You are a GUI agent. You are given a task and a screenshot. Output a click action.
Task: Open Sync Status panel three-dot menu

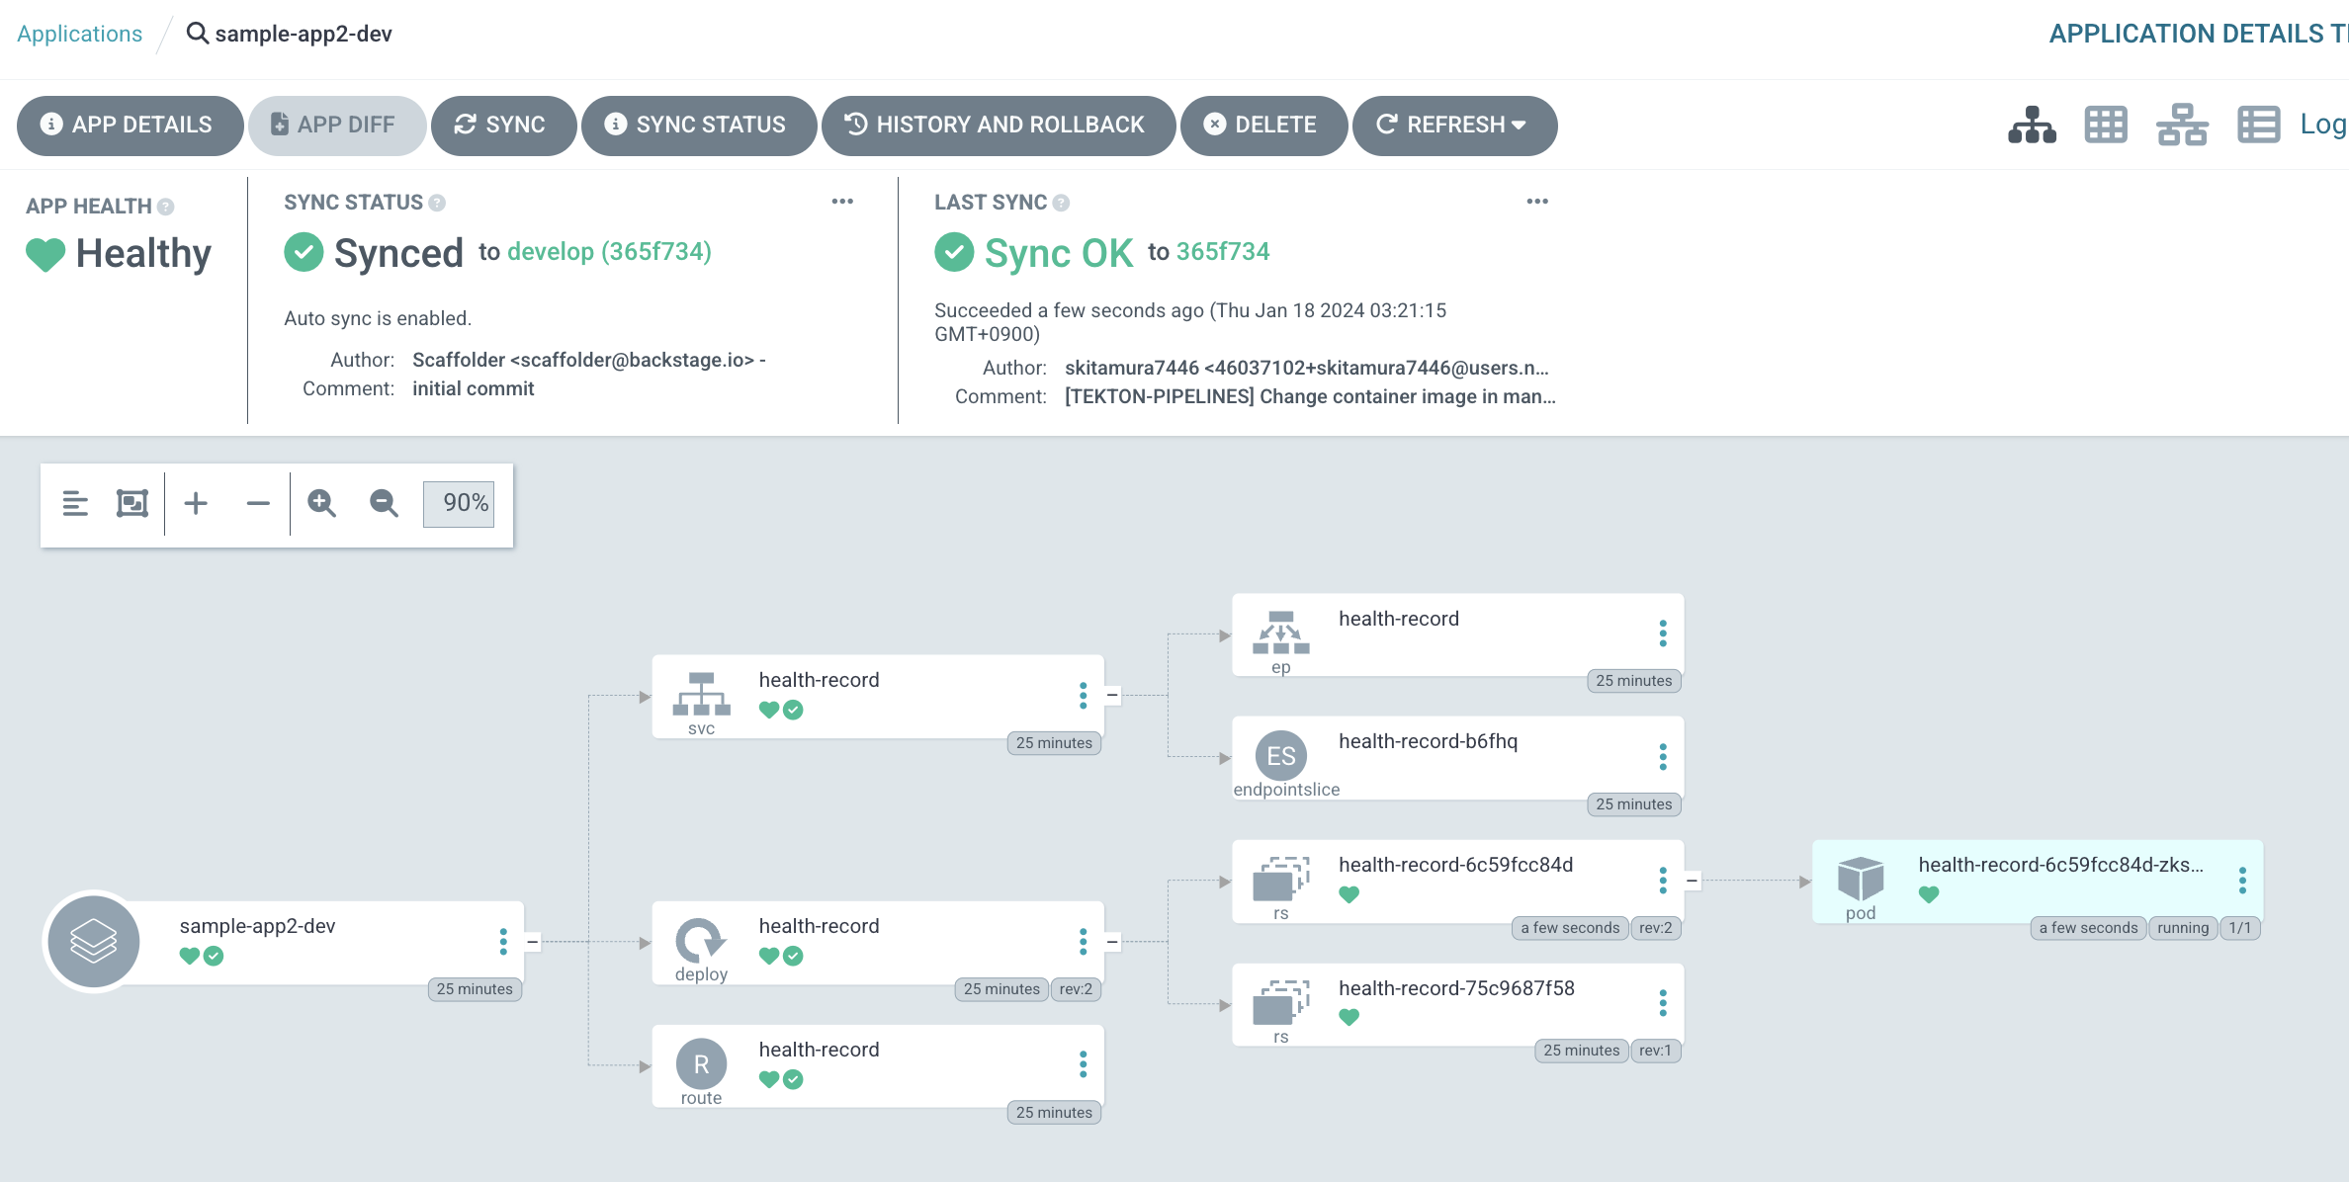pos(842,202)
